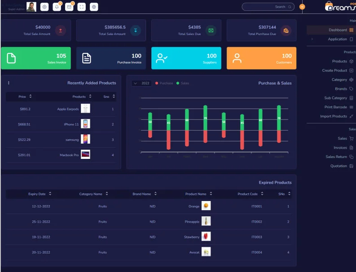Open Sales Return in the sidebar

336,157
